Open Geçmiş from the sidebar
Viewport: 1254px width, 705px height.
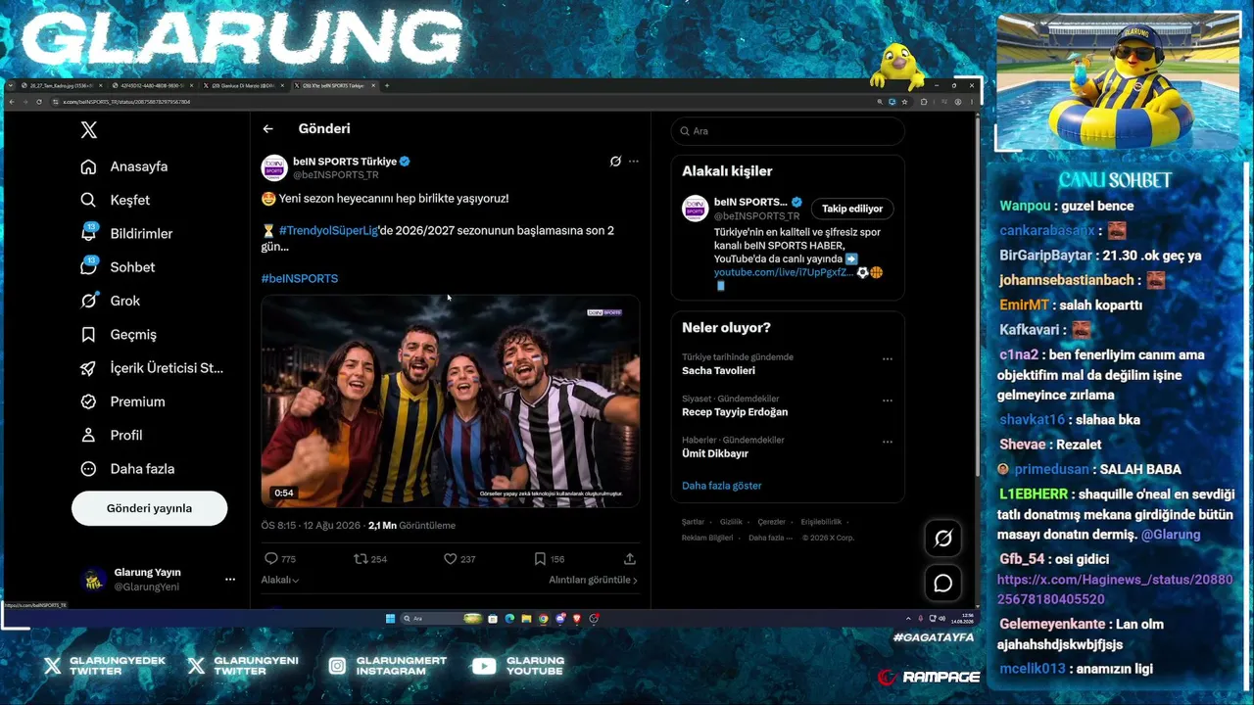(119, 334)
